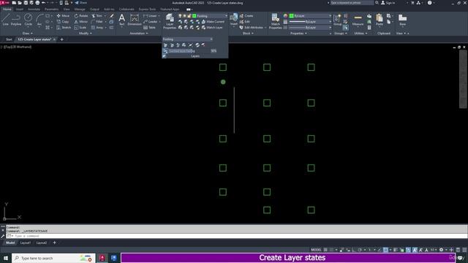468x263 pixels.
Task: Click the Leader annotation tool
Action: tap(151, 21)
